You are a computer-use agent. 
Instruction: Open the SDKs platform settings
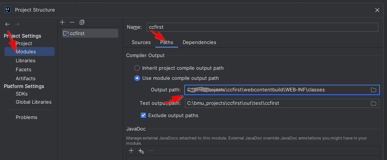(x=22, y=94)
